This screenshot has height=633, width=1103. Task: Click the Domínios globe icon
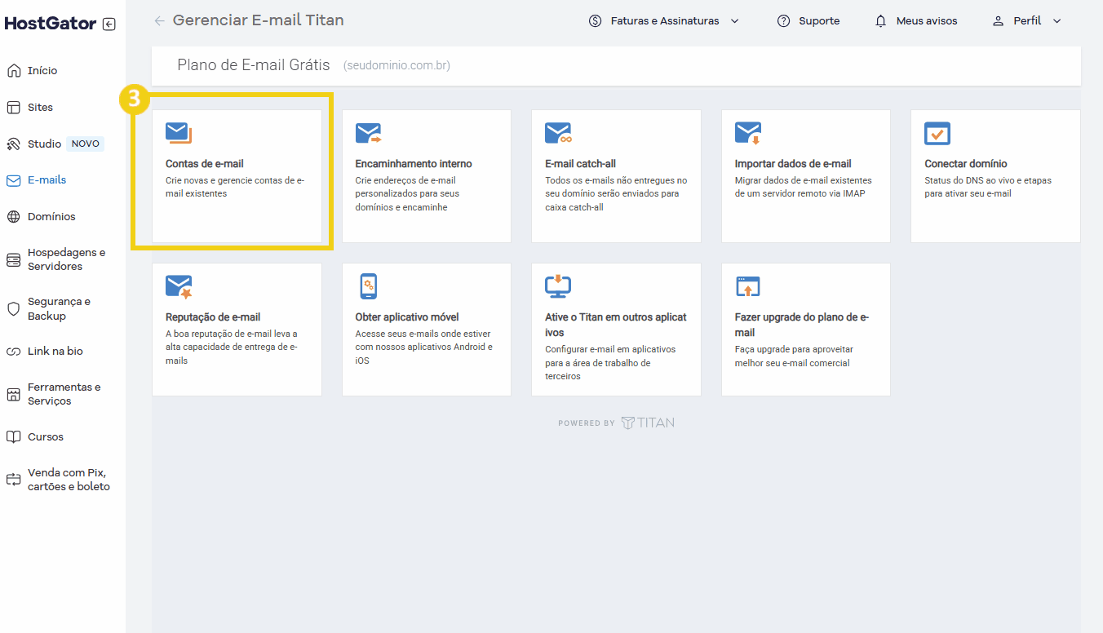(x=14, y=217)
